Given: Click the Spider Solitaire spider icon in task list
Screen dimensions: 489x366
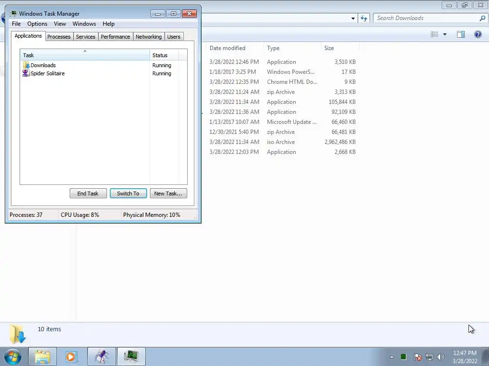Looking at the screenshot, I should [26, 73].
